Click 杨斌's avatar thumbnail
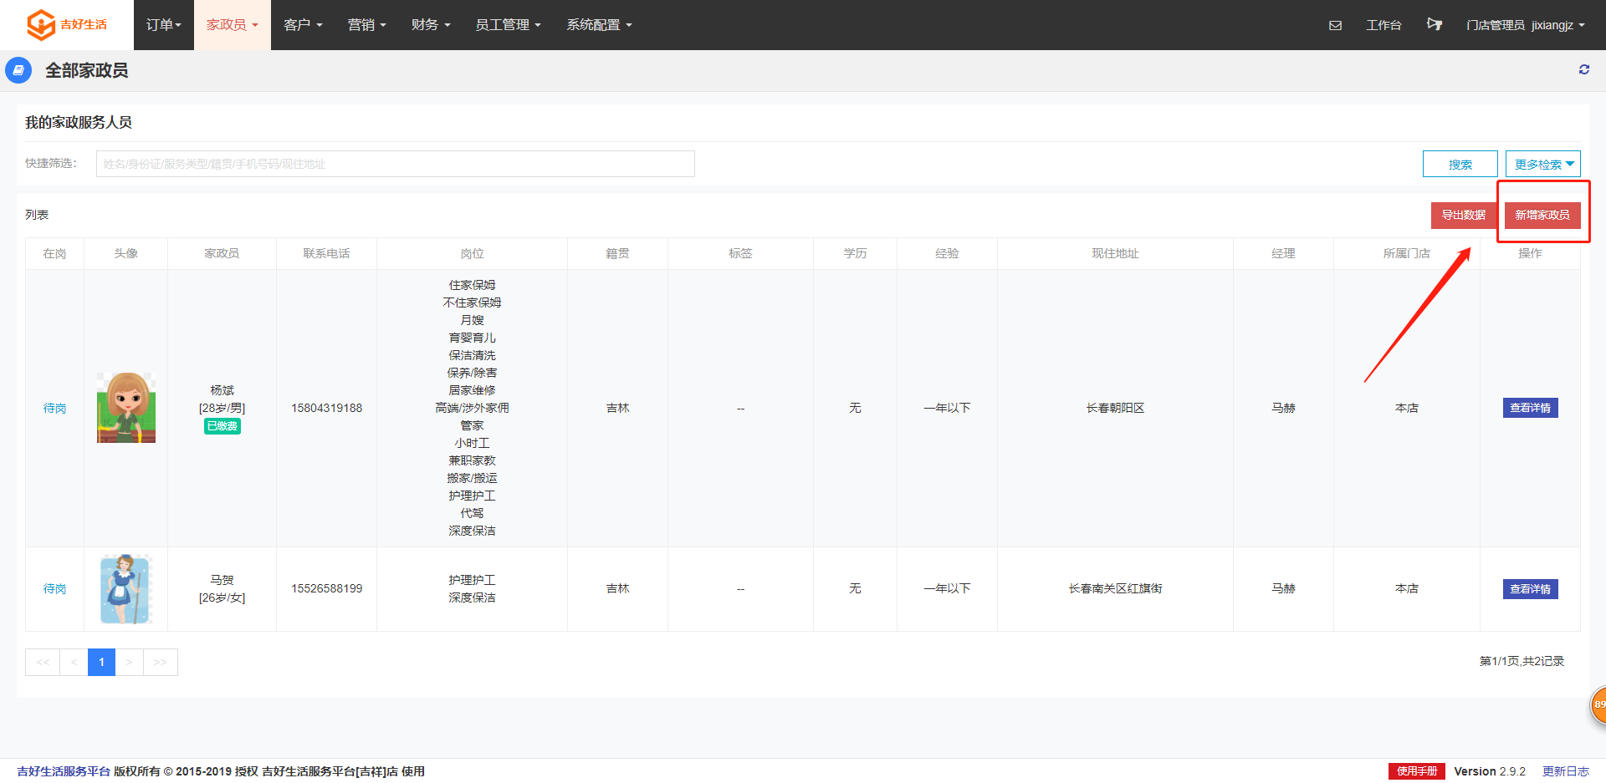This screenshot has width=1606, height=783. [x=126, y=408]
